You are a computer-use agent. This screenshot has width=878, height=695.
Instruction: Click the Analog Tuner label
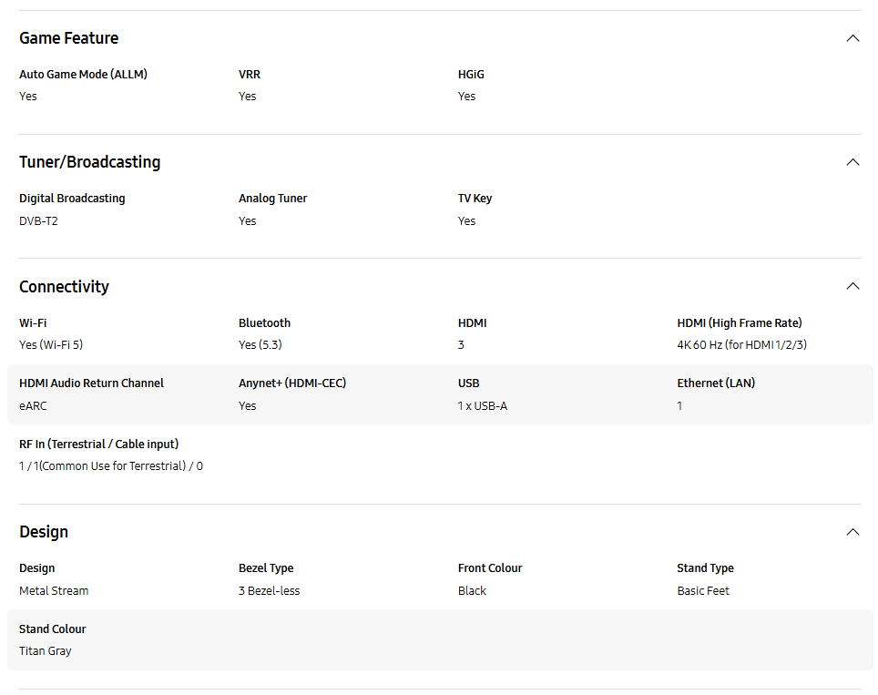pos(272,199)
